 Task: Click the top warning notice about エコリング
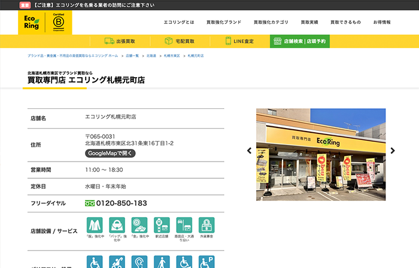click(x=94, y=5)
